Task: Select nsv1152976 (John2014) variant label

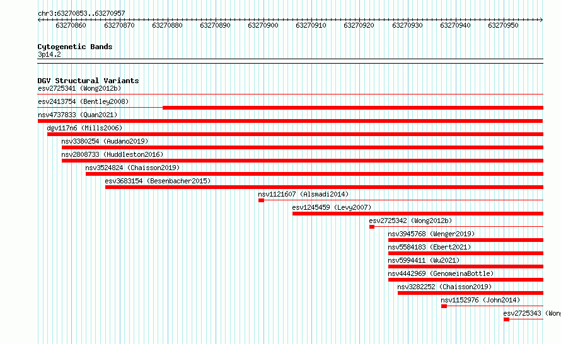Action: pos(480,300)
